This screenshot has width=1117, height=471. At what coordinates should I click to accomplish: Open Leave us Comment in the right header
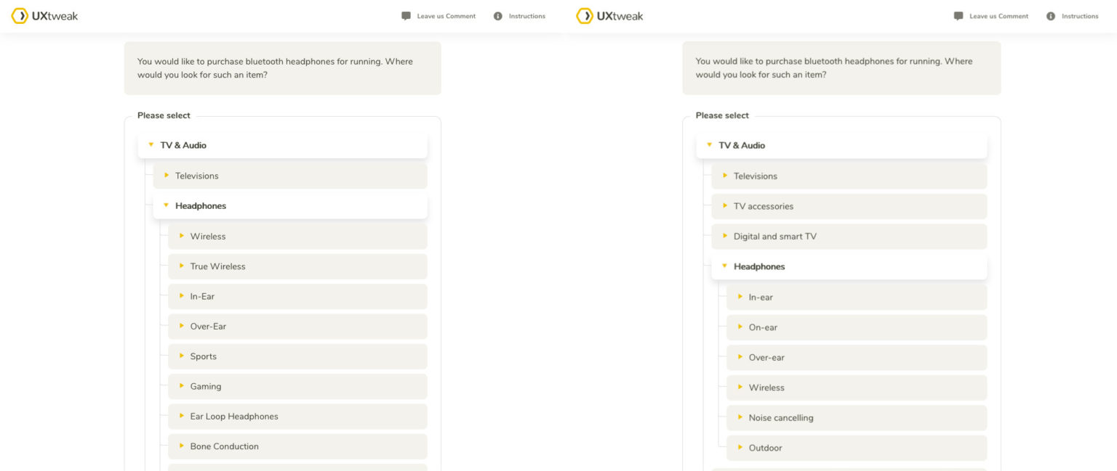point(998,16)
